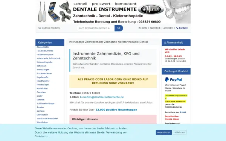Open Ihr Konto link
This screenshot has height=141, width=226.
(143, 28)
